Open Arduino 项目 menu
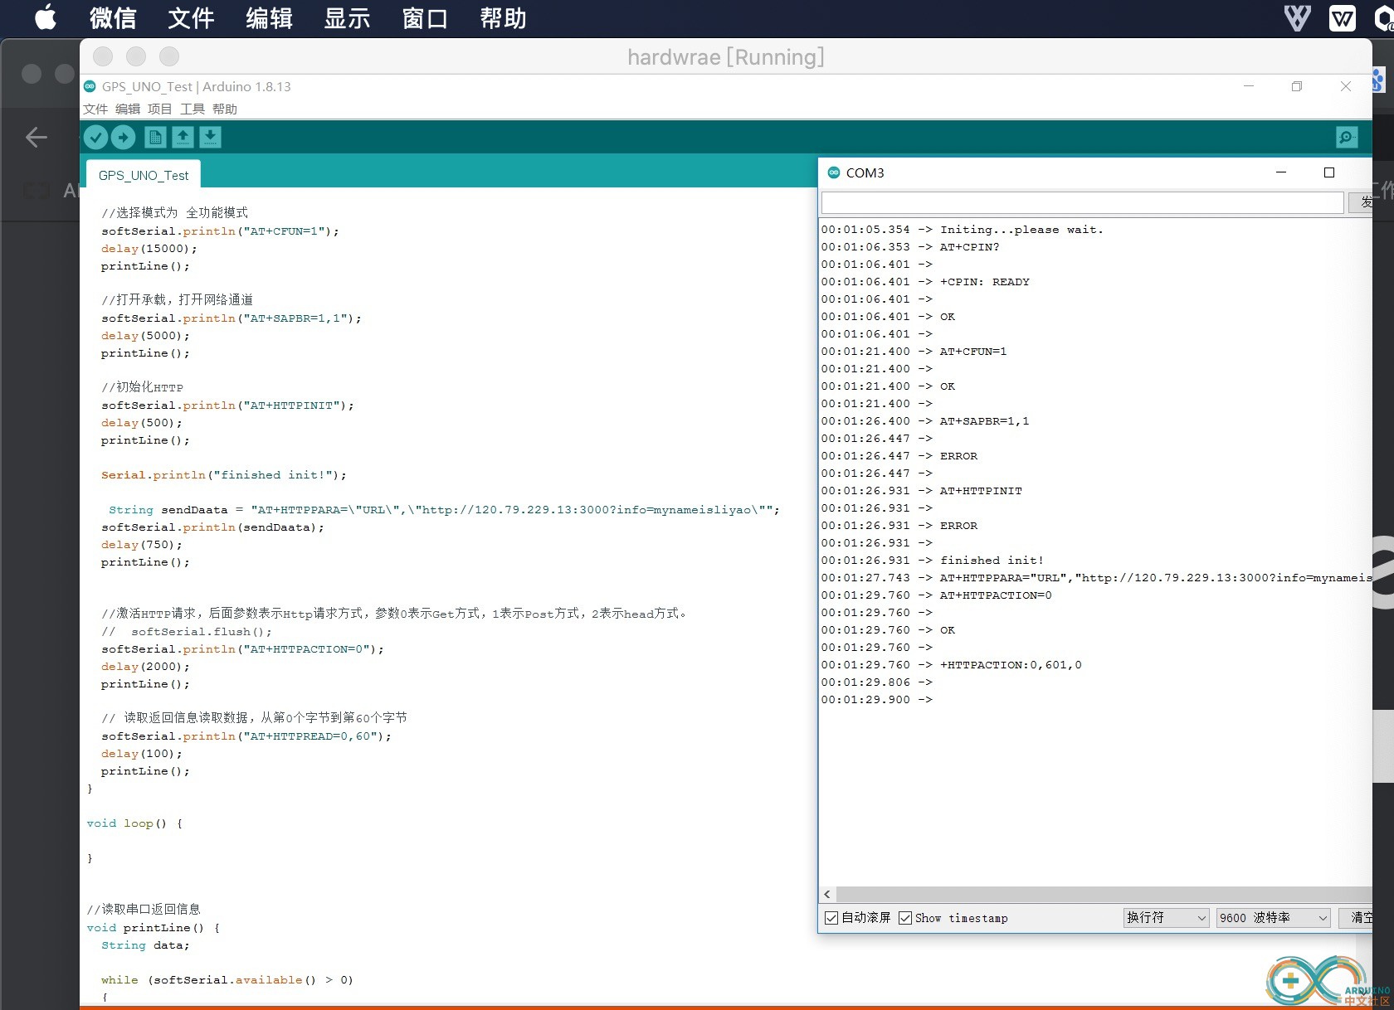 click(160, 109)
